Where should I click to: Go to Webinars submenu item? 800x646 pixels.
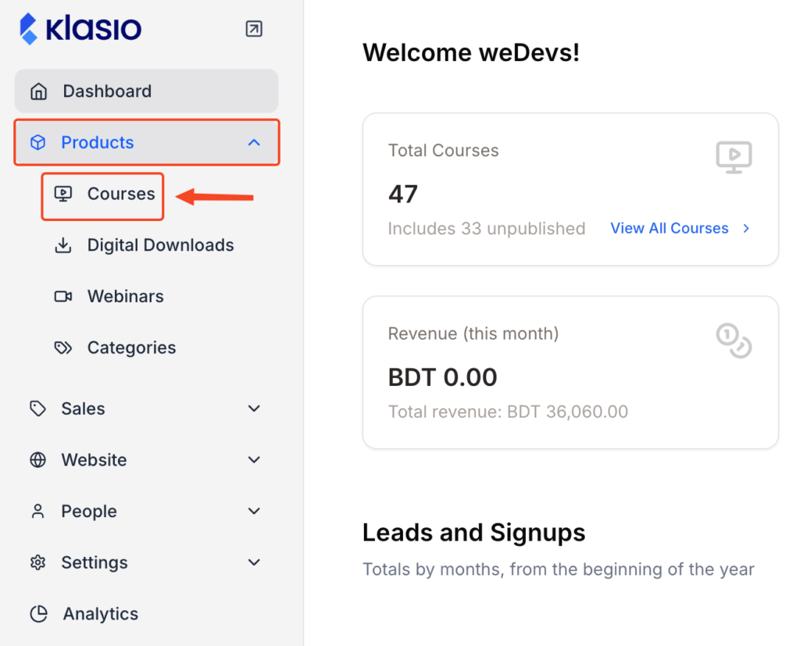point(126,297)
